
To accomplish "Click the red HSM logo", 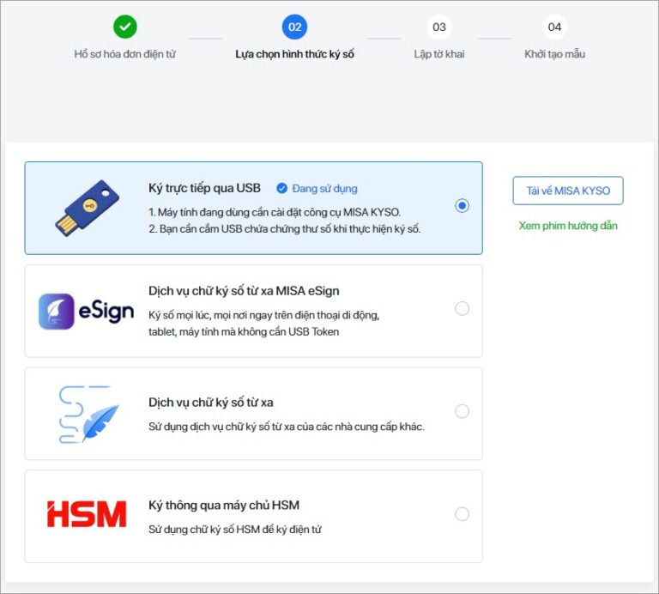I will coord(87,513).
